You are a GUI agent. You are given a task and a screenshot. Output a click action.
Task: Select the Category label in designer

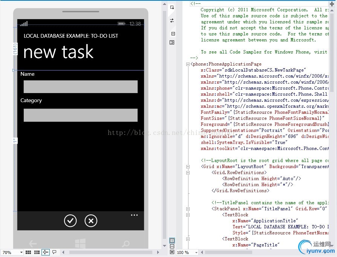(x=31, y=100)
